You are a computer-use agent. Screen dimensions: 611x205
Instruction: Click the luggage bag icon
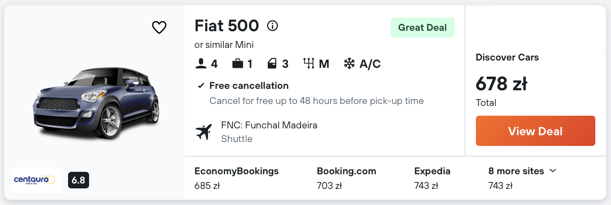(238, 64)
